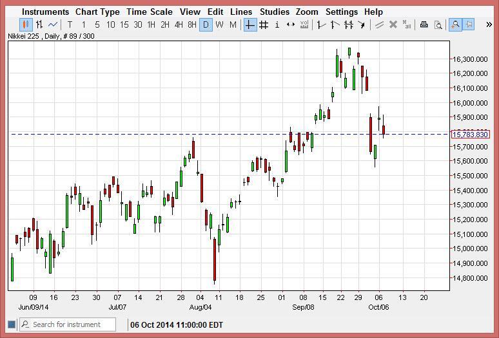This screenshot has width=499, height=338.
Task: Open the Chart Type dropdown menu
Action: (x=97, y=12)
